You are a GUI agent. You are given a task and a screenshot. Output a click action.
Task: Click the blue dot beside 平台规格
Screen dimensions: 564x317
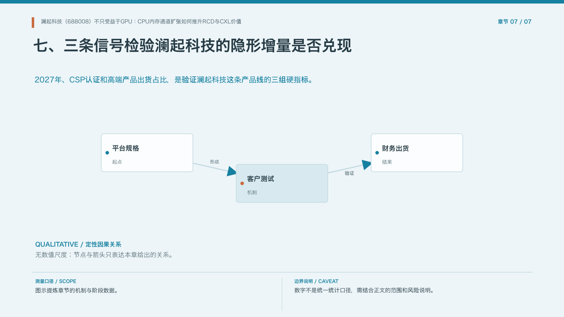click(x=107, y=153)
